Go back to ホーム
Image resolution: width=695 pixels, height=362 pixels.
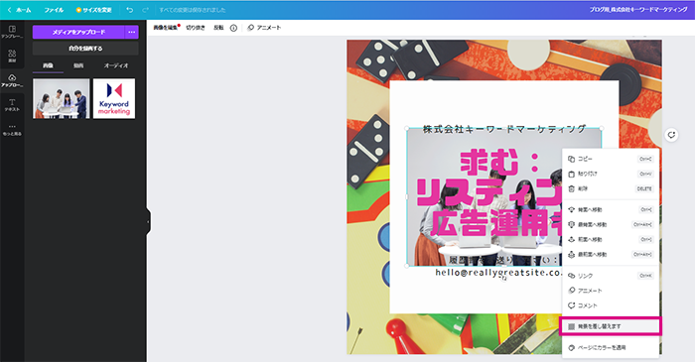pos(20,10)
